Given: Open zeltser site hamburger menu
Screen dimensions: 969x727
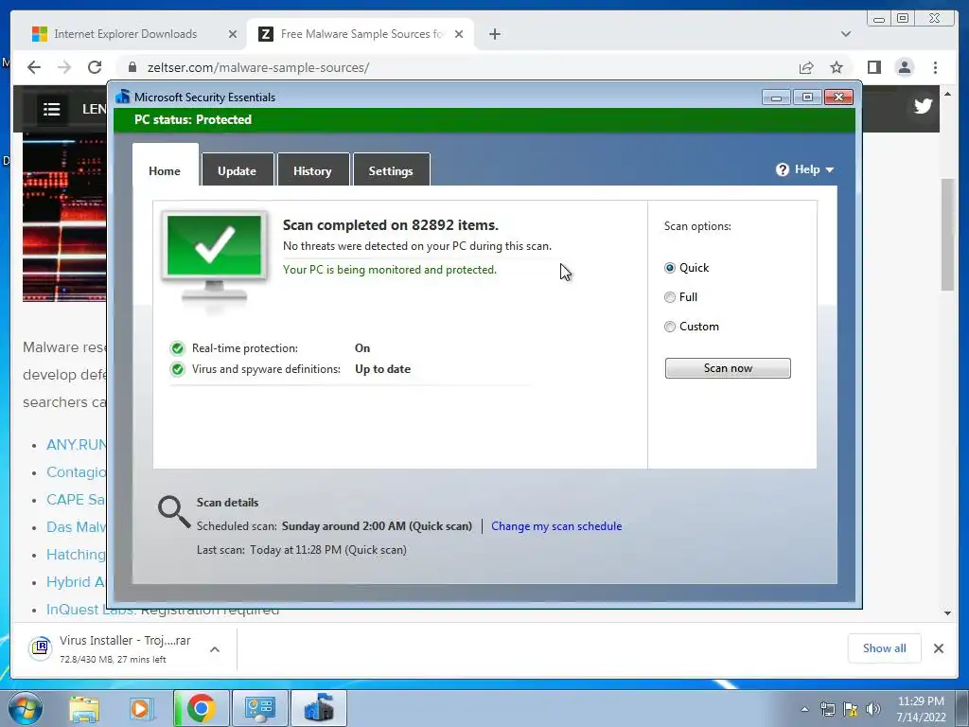Looking at the screenshot, I should click(52, 110).
